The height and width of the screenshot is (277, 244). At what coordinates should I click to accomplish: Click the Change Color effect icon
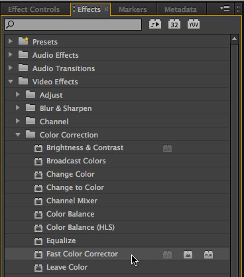pyautogui.click(x=38, y=175)
